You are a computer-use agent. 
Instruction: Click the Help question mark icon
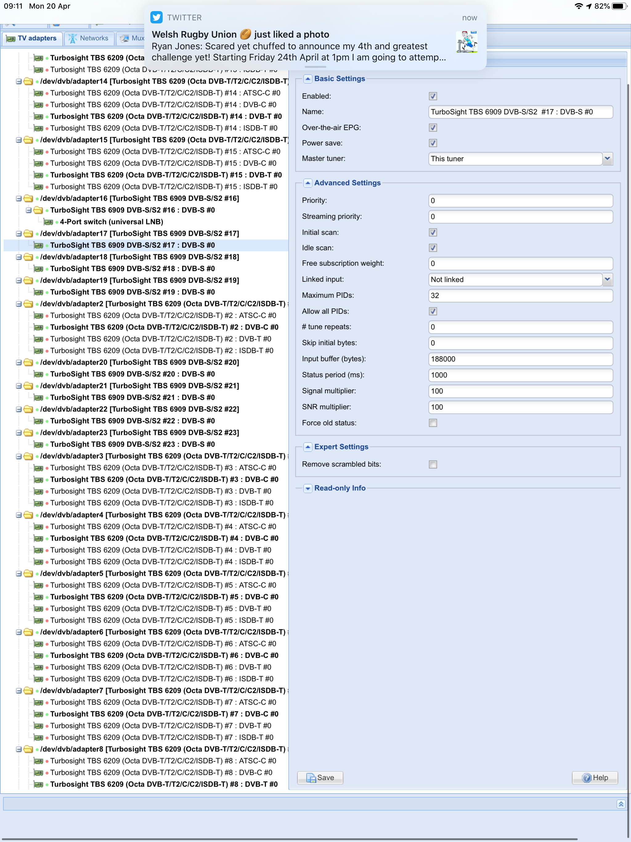(x=587, y=778)
